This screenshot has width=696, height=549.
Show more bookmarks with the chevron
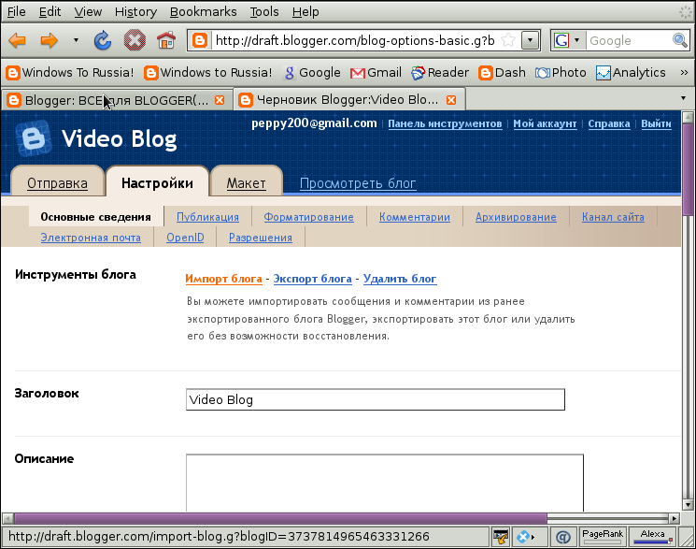coord(684,72)
